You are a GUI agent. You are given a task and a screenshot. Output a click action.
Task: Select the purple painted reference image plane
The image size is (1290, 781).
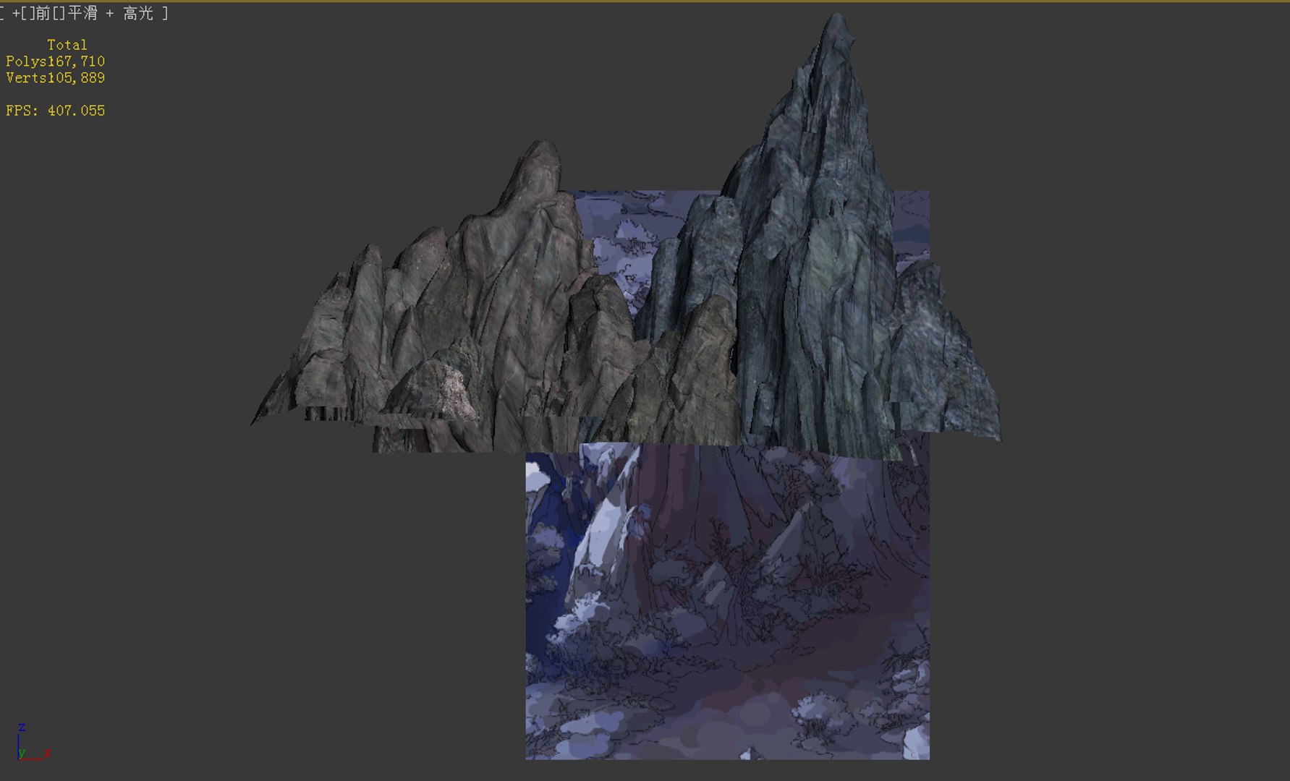(727, 600)
